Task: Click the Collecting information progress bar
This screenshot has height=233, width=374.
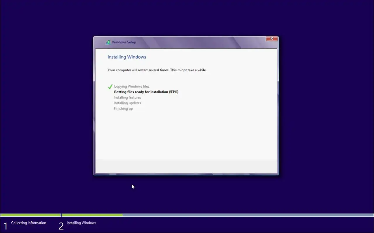Action: click(30, 215)
